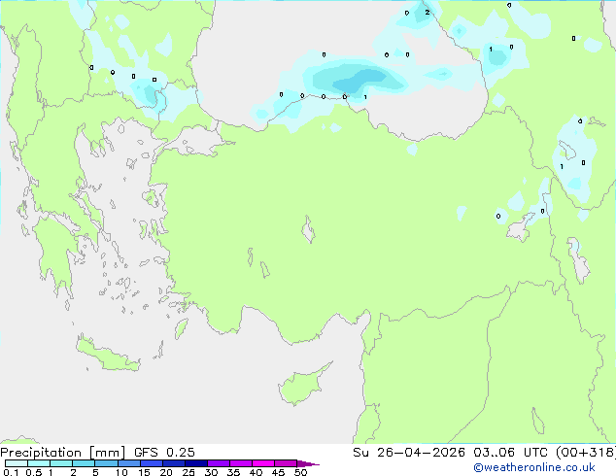Click the '35' legend scale value
Viewport: 616px width, 476px height.
tap(233, 472)
